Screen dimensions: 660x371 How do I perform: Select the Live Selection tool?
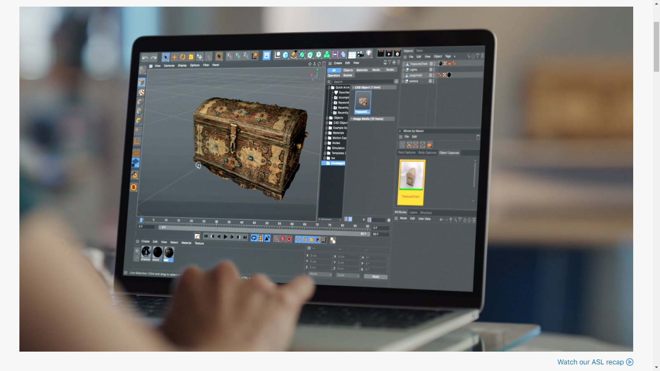(x=166, y=57)
